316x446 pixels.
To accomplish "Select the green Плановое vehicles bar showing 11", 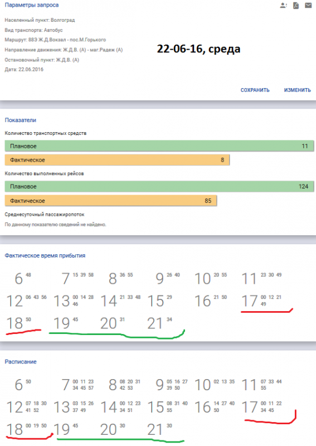I will coord(159,146).
